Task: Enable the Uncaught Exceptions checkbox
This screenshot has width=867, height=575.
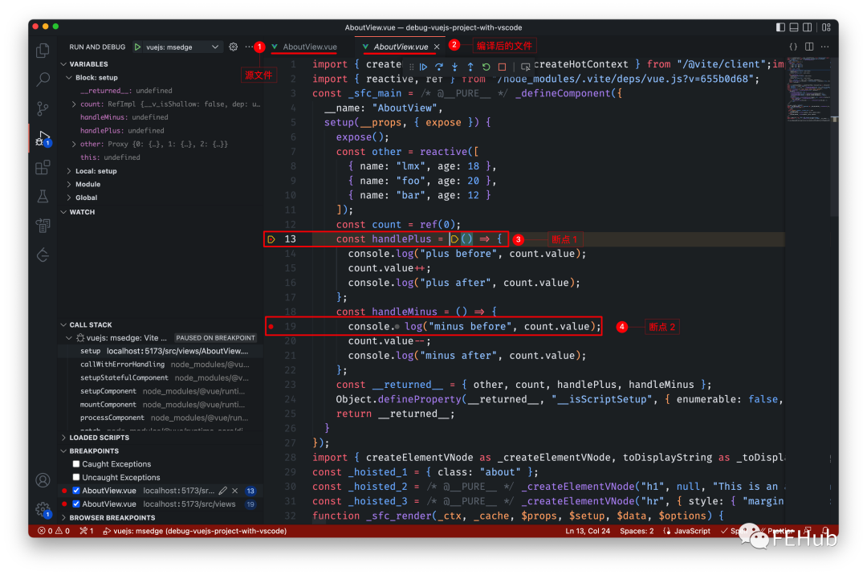Action: pos(76,477)
